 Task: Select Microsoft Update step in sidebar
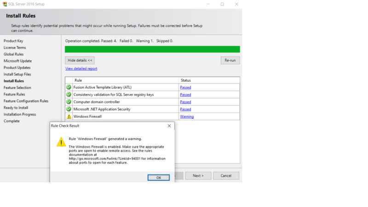click(x=17, y=61)
